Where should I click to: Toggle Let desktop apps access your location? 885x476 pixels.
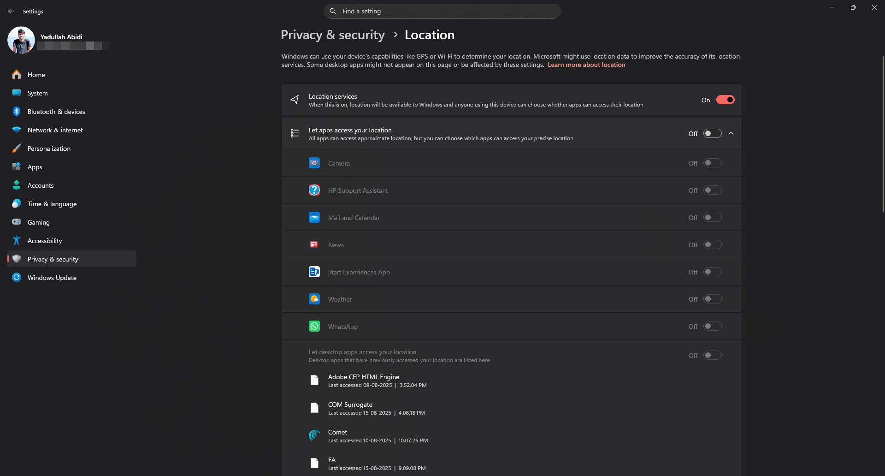712,355
